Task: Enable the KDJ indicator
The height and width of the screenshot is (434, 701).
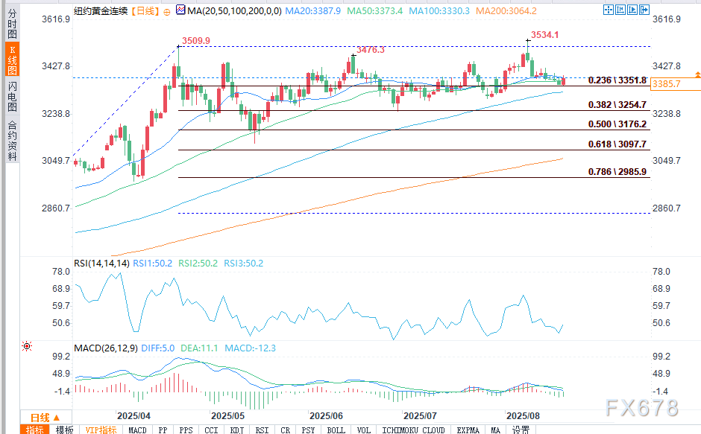Action: click(x=236, y=430)
